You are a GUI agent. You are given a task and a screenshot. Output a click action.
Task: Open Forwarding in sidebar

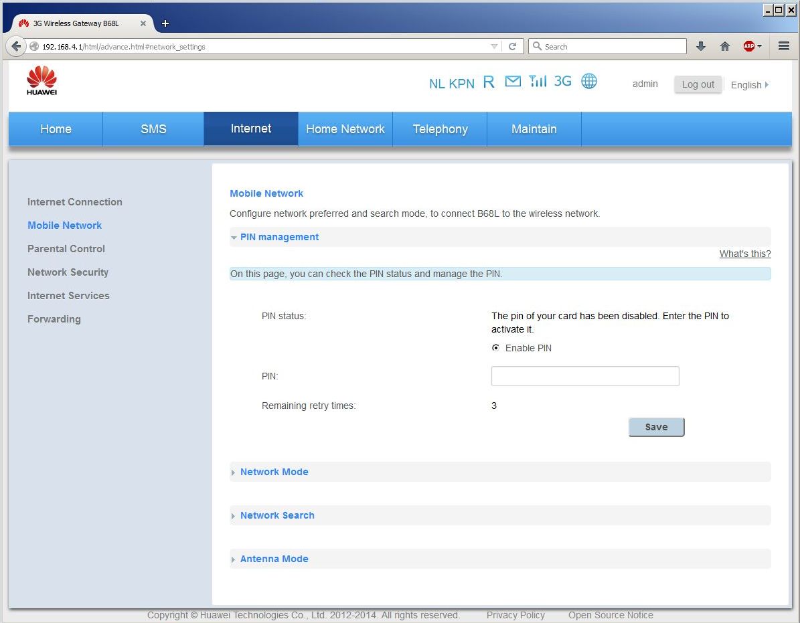(54, 319)
